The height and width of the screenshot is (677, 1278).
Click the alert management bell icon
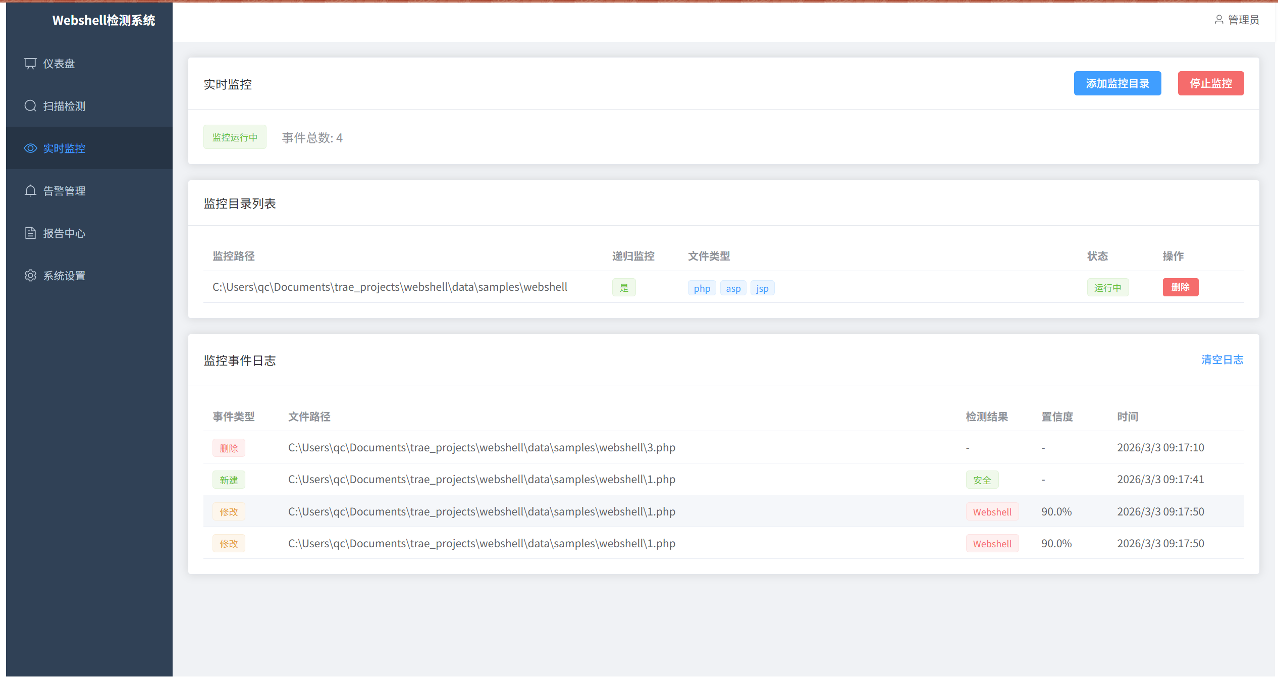click(x=30, y=191)
